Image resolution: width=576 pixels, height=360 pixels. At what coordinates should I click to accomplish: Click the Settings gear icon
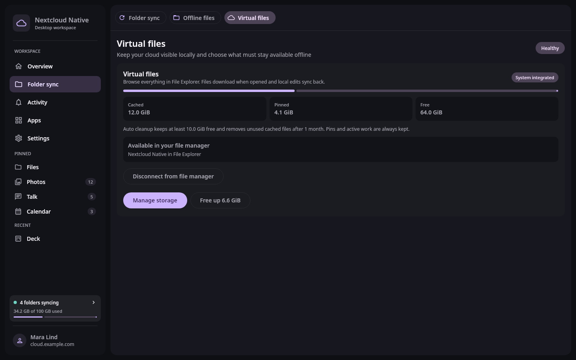click(18, 138)
